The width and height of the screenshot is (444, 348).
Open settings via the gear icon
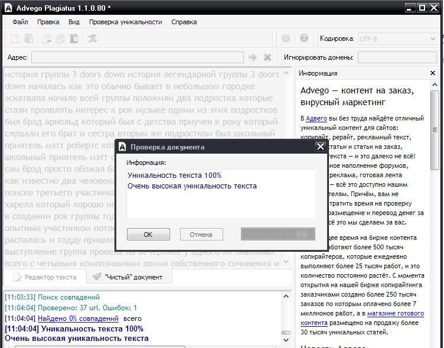(286, 38)
